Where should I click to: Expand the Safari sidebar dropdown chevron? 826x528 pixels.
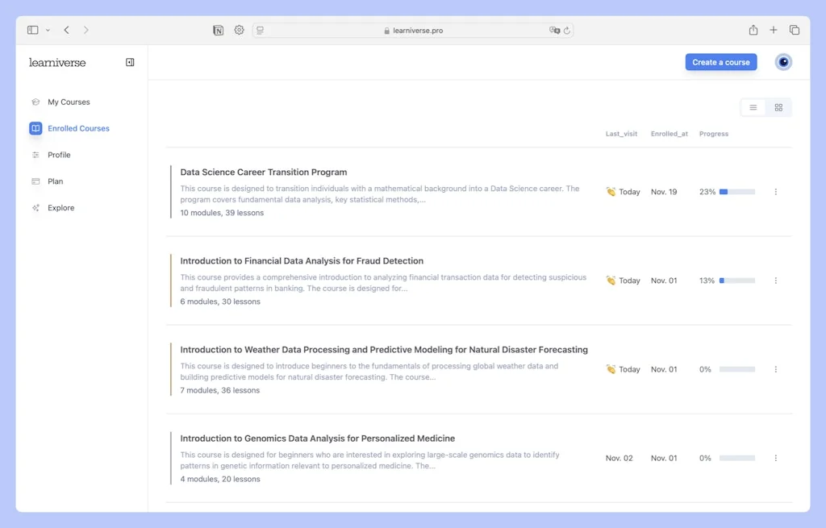coord(48,30)
